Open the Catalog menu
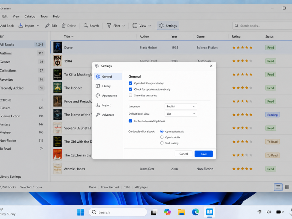 30,16
